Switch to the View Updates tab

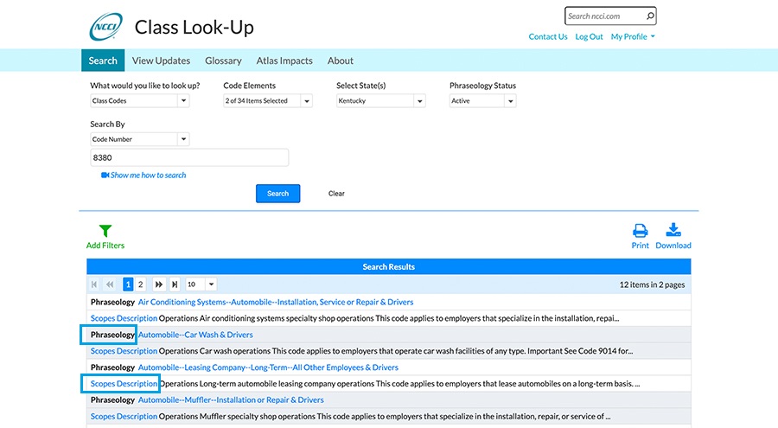point(161,61)
